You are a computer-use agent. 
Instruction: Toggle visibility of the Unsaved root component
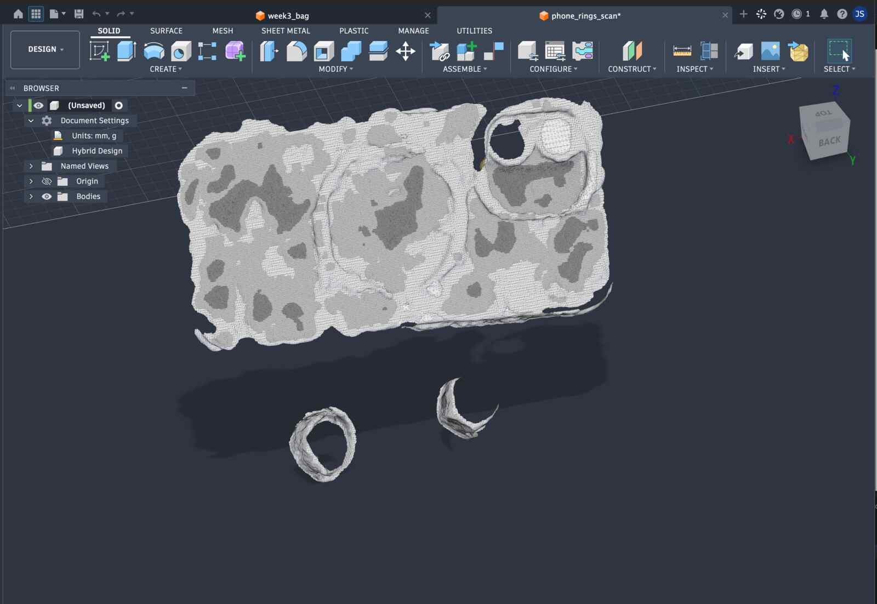38,105
